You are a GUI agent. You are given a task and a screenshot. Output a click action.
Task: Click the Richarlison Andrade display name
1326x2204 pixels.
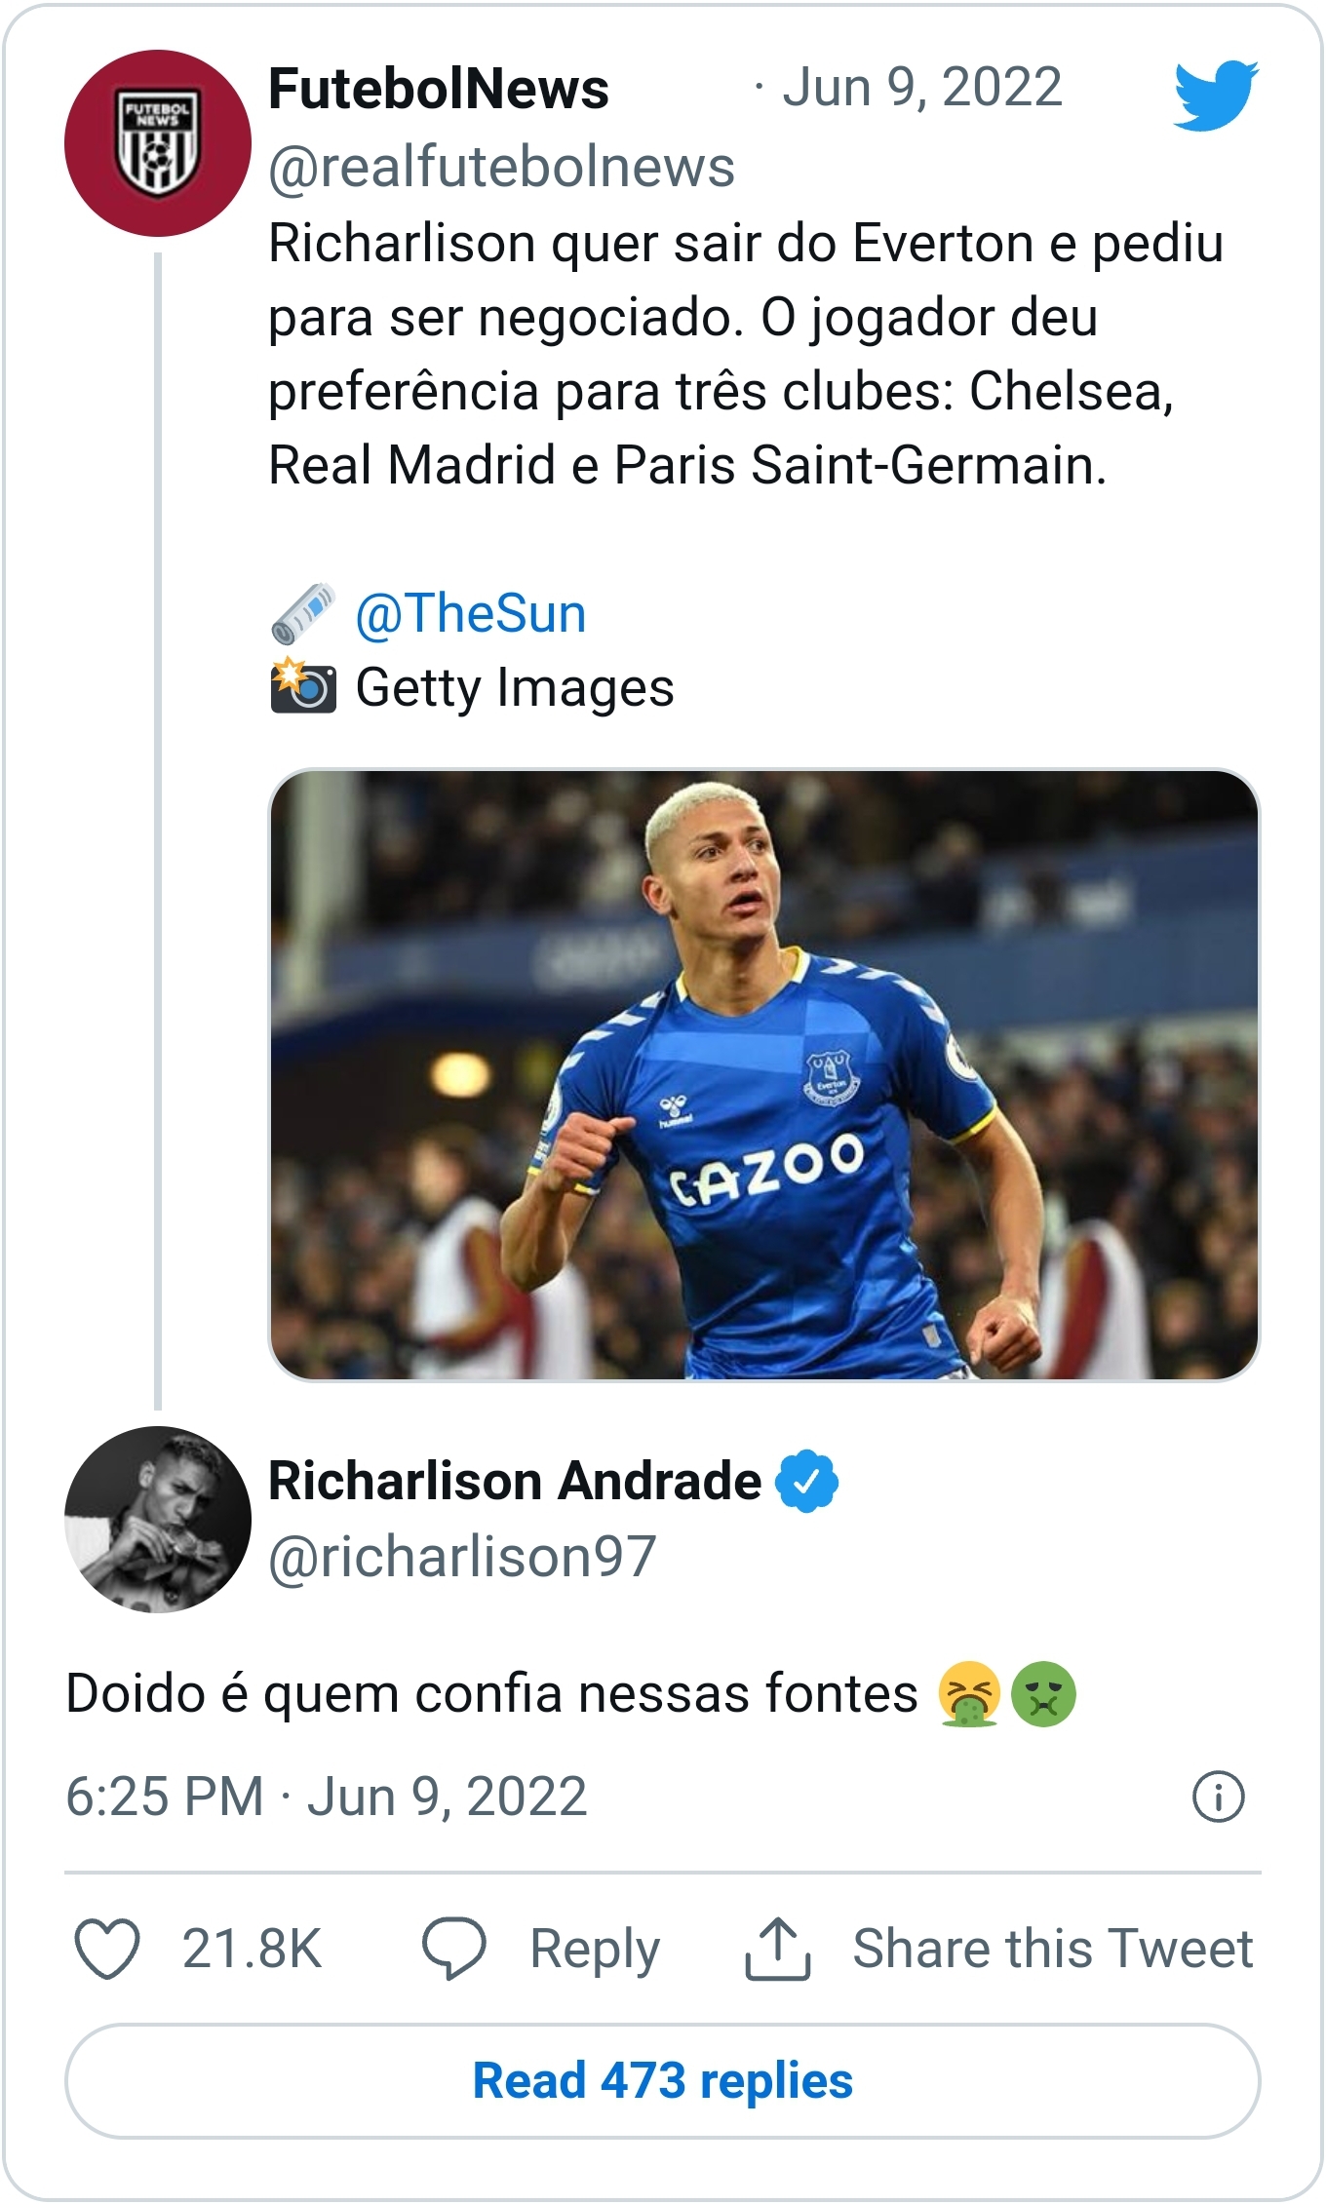coord(514,1482)
